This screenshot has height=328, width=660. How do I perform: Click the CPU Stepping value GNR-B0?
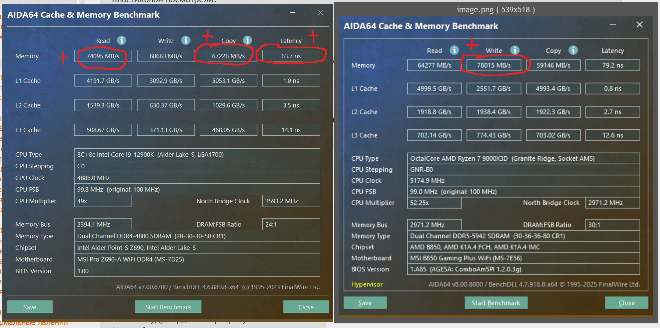[523, 169]
